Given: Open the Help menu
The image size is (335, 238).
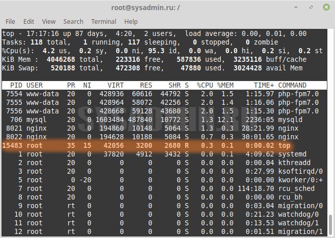Looking at the screenshot, I should pyautogui.click(x=131, y=22).
